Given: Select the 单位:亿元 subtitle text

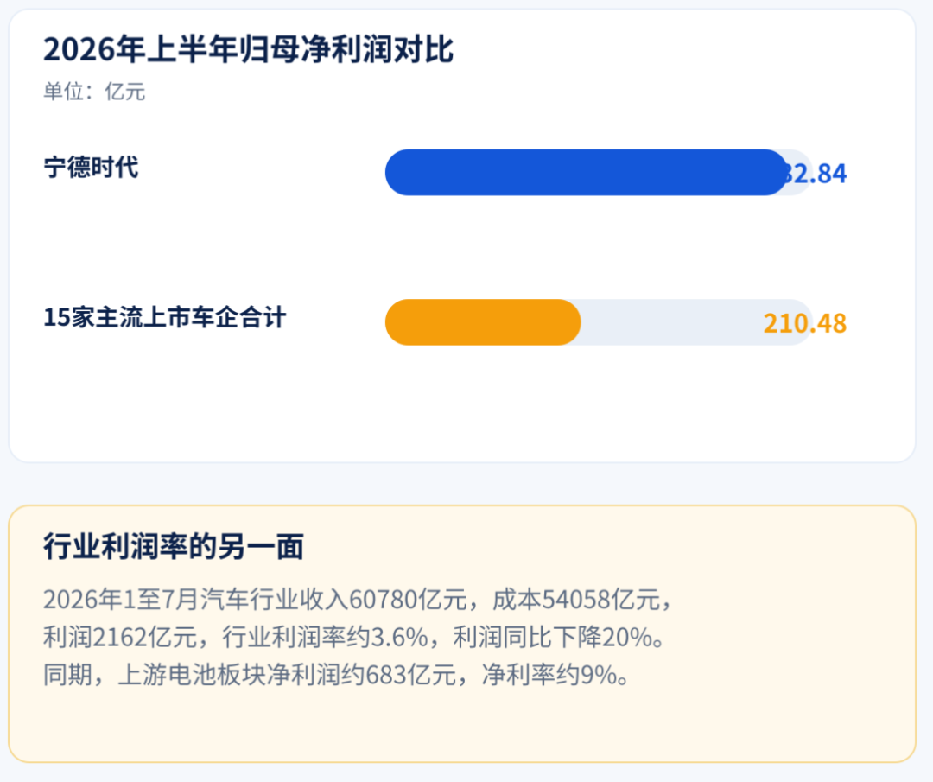Looking at the screenshot, I should pyautogui.click(x=94, y=92).
